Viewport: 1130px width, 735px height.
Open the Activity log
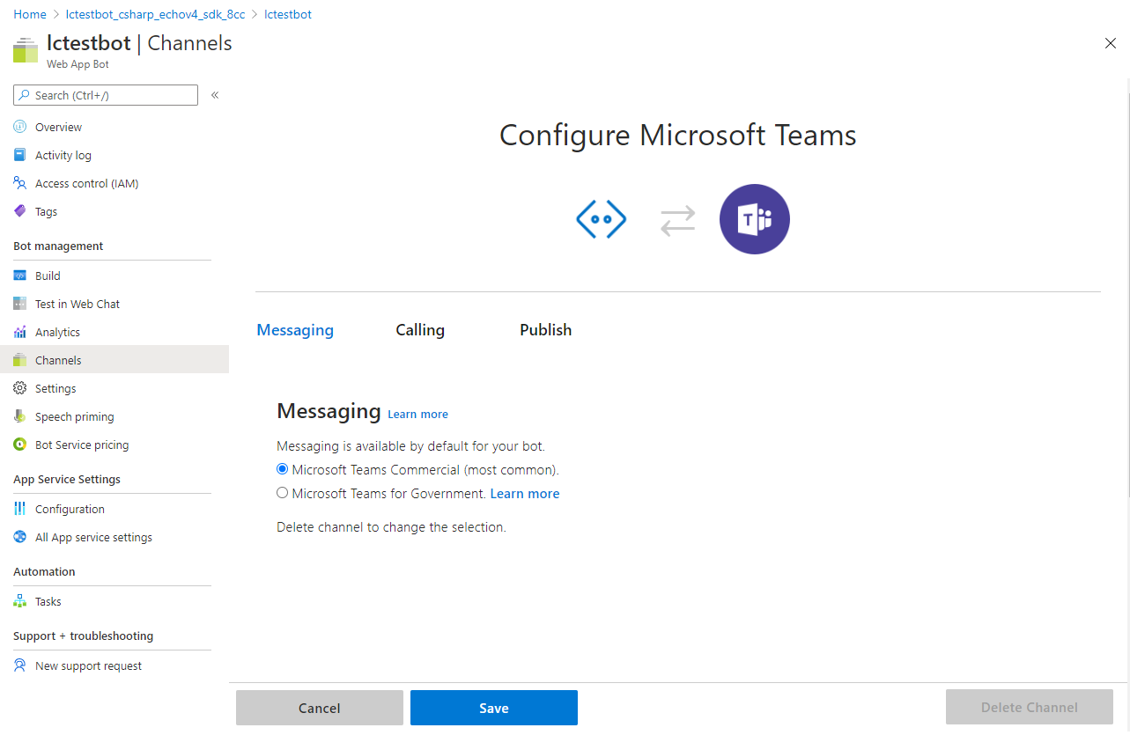(63, 155)
